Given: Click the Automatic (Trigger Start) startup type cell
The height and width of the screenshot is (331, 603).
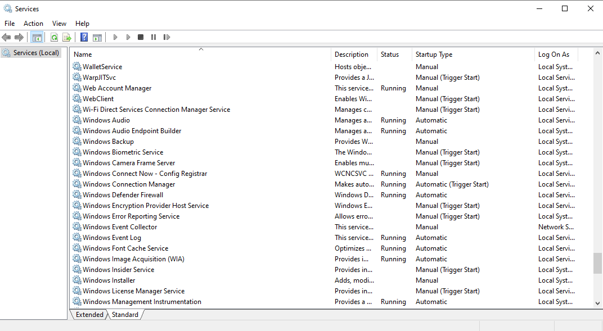Looking at the screenshot, I should (x=452, y=184).
